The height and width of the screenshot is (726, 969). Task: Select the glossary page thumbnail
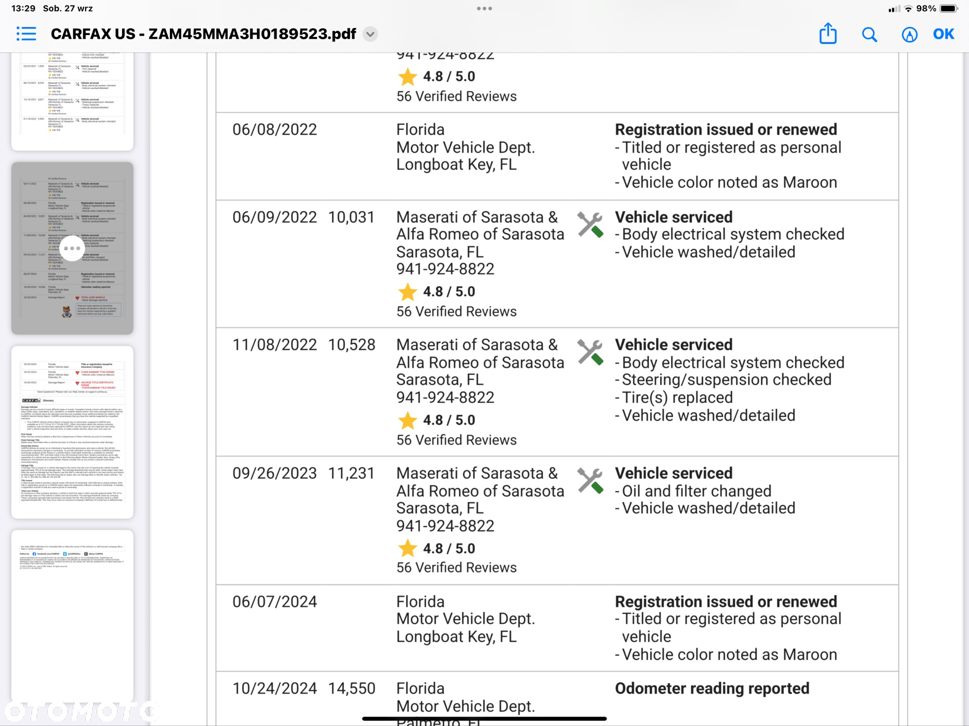tap(72, 432)
